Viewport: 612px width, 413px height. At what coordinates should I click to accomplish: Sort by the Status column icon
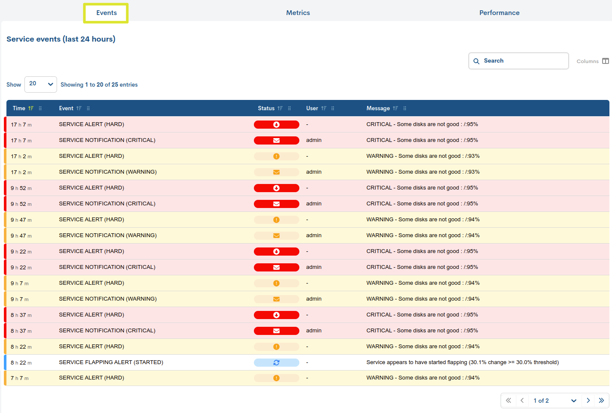click(x=280, y=109)
